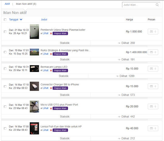The image size is (164, 141).
Task: Open message envelope for RuKo Strategis ad
Action: tap(153, 52)
